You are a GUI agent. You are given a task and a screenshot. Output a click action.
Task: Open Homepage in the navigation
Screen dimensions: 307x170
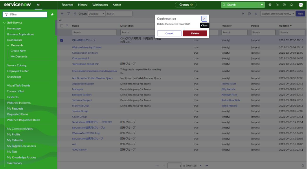(14, 29)
